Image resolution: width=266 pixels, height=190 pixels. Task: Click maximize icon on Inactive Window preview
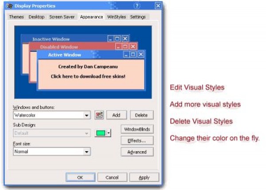(x=117, y=39)
